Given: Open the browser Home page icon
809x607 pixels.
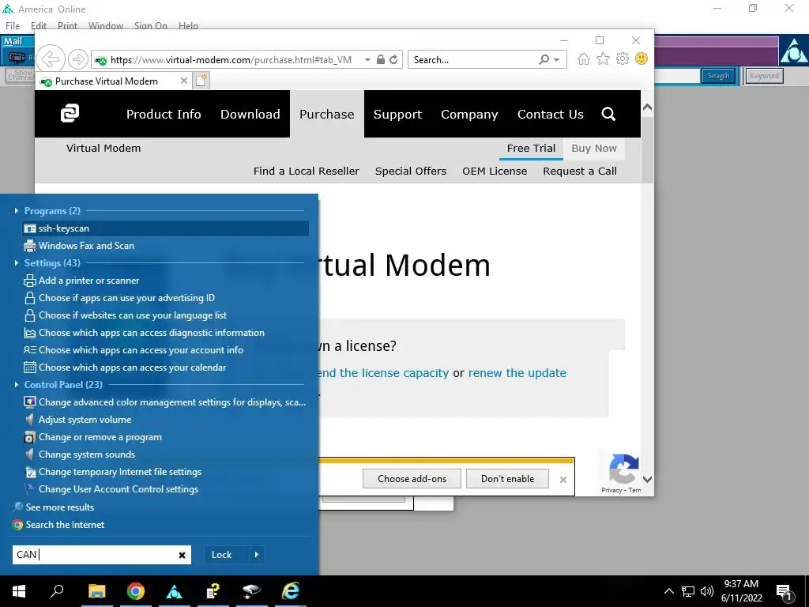Looking at the screenshot, I should (584, 58).
